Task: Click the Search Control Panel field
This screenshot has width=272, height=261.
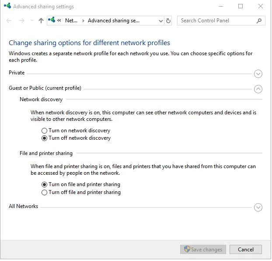Action: 221,21
